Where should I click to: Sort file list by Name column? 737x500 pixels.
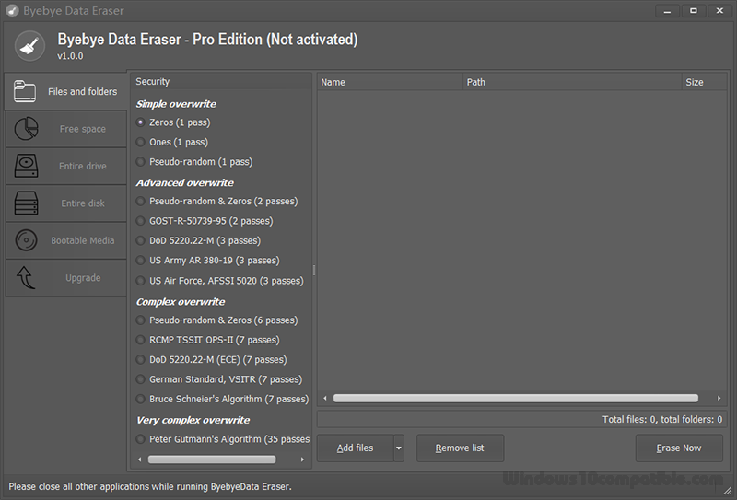coord(389,82)
